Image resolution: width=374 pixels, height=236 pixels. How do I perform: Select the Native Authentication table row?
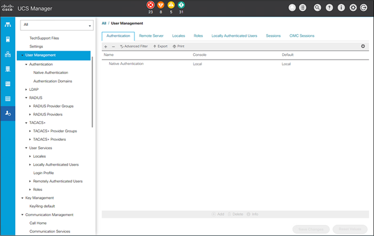[x=235, y=64]
